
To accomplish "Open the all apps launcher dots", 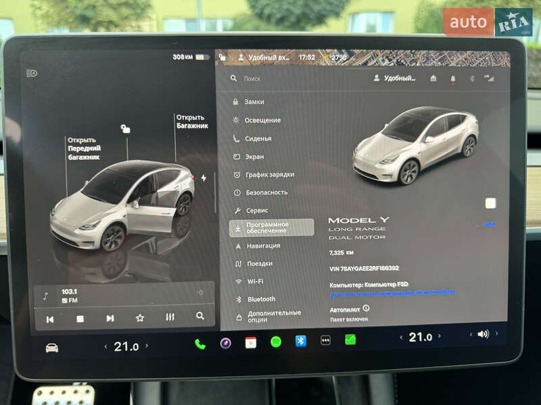I will click(x=326, y=341).
